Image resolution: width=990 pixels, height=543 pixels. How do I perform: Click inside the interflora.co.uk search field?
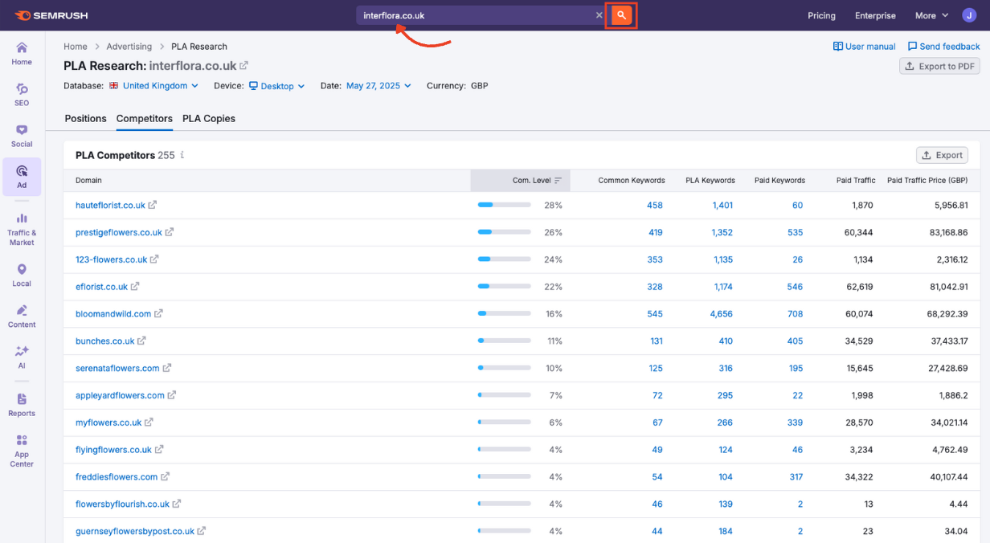point(450,14)
